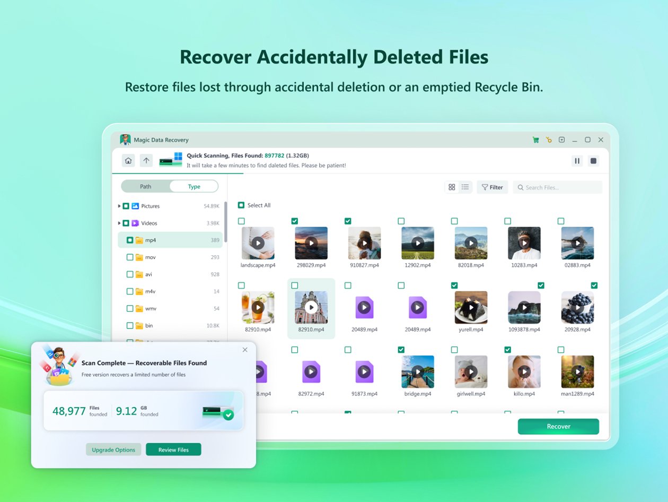Click the key license icon
The image size is (668, 502).
click(549, 140)
